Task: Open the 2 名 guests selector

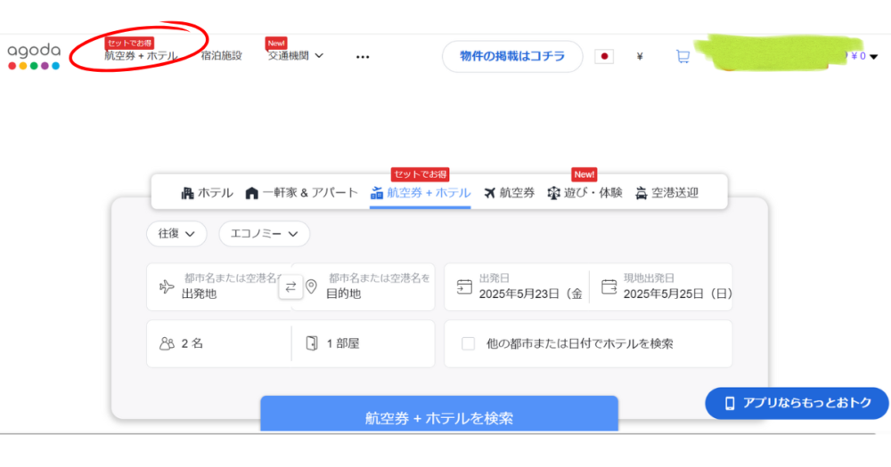Action: 219,343
